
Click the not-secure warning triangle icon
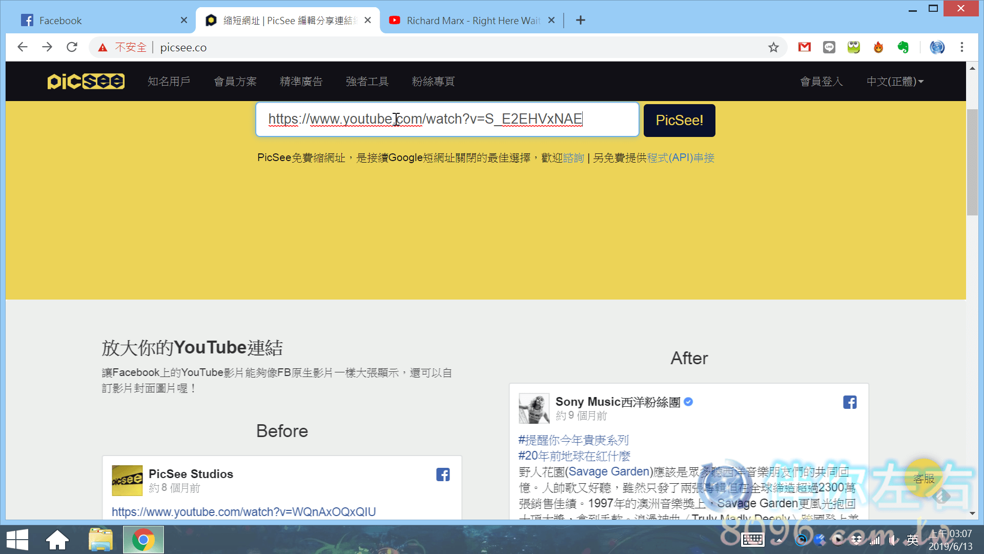[x=102, y=47]
